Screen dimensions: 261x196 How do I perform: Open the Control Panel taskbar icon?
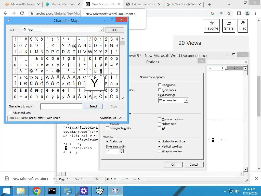click(x=68, y=191)
